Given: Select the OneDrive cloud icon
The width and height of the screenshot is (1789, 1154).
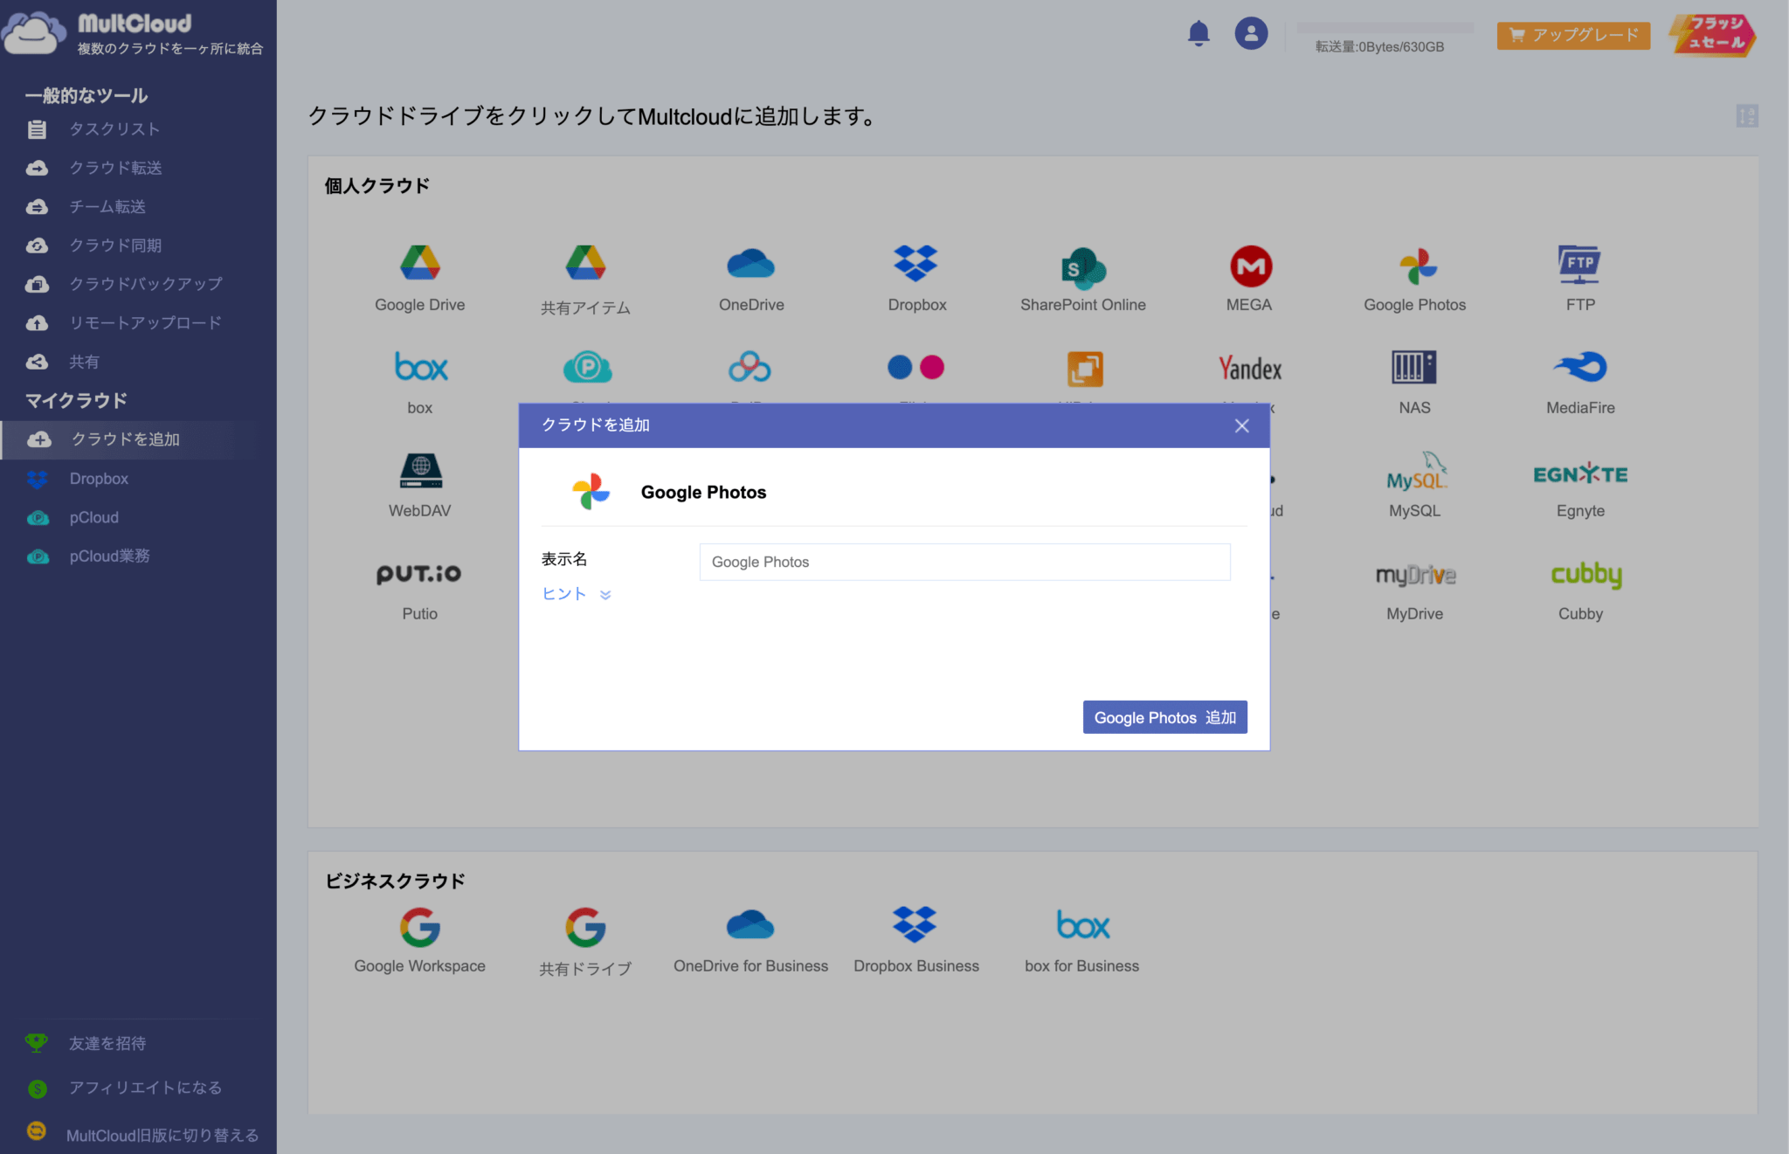Looking at the screenshot, I should [750, 265].
